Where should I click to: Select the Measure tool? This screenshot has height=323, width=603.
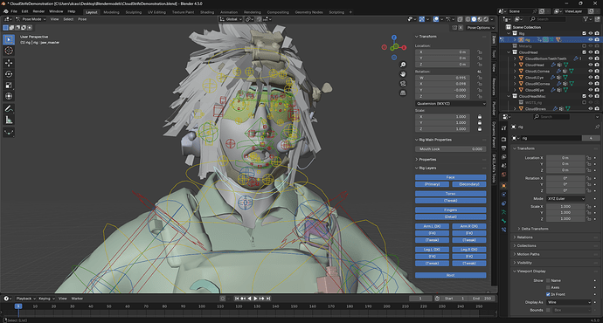9,120
